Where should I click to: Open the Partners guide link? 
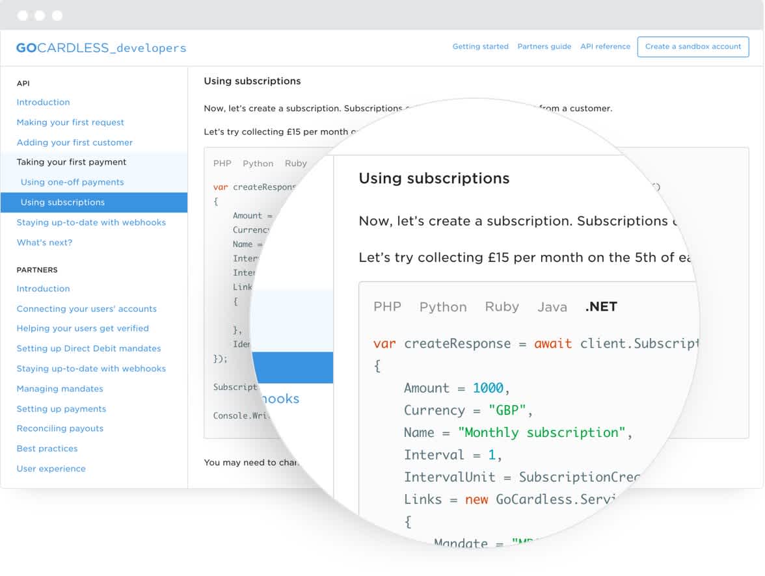point(544,46)
